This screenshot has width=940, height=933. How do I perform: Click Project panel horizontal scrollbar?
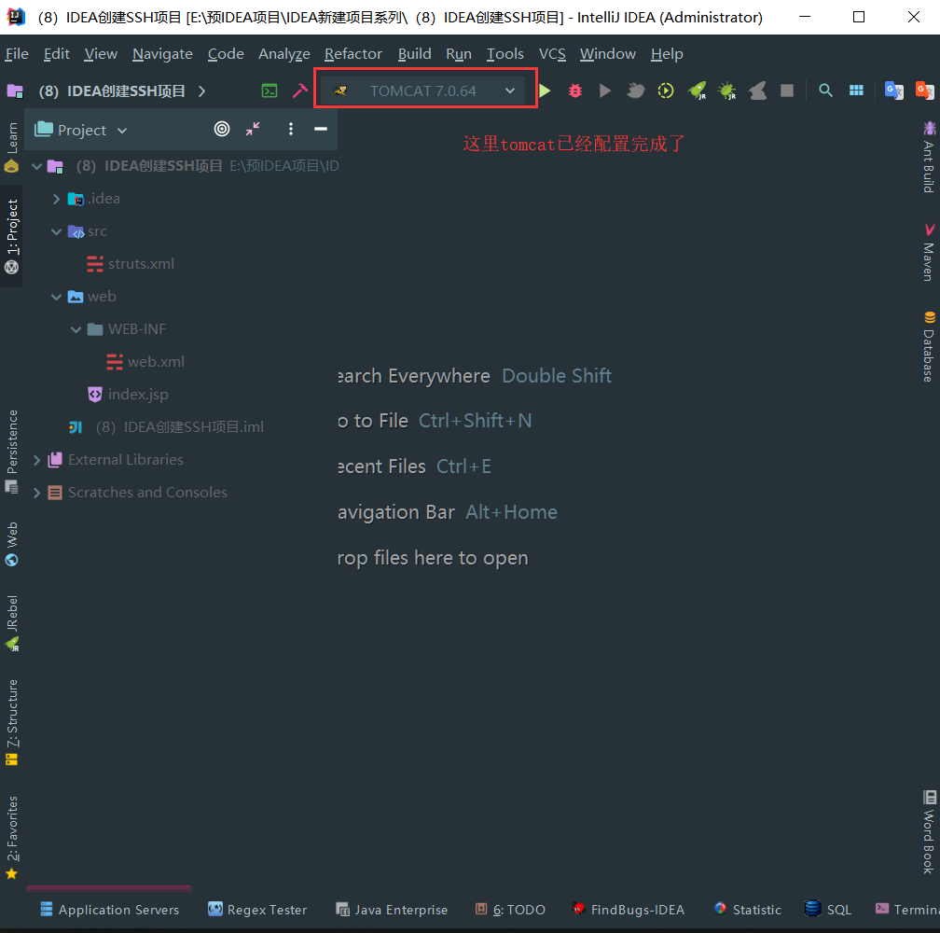[109, 888]
